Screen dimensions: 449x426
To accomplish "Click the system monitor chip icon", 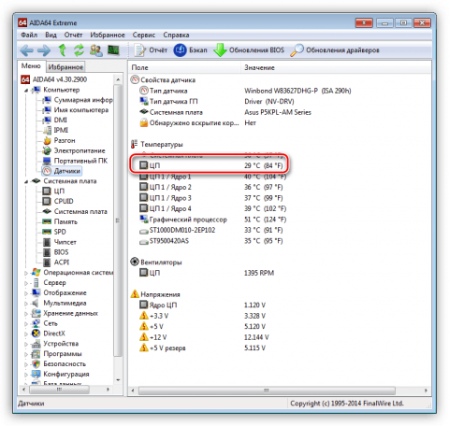I will tap(113, 50).
